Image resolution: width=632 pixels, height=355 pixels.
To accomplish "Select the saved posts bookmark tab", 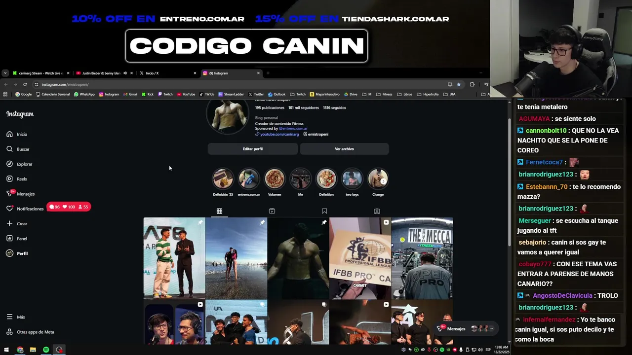I will pyautogui.click(x=324, y=211).
